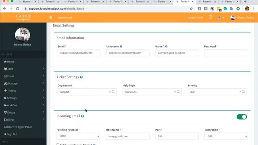The image size is (258, 145).
Task: Clear the Priority Low selection
Action: [240, 91]
